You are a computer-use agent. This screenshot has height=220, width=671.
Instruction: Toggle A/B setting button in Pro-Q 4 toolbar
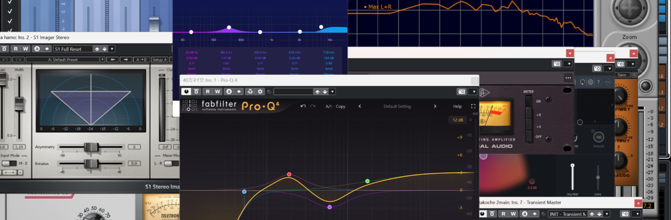click(229, 91)
